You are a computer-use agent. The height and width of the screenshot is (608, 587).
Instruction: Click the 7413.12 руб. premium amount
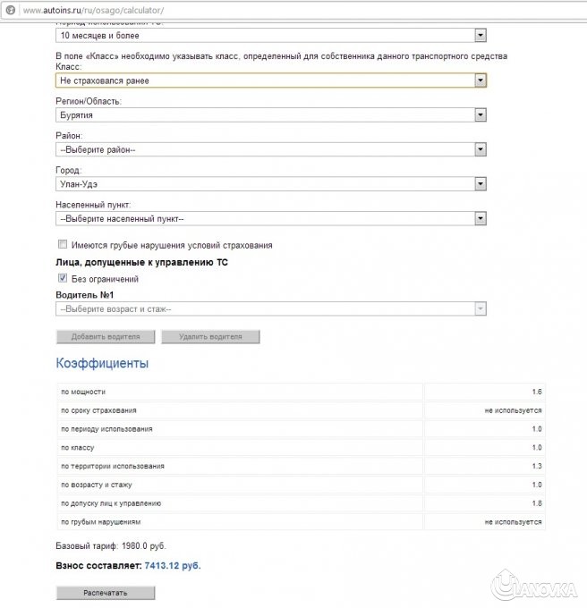tap(172, 566)
